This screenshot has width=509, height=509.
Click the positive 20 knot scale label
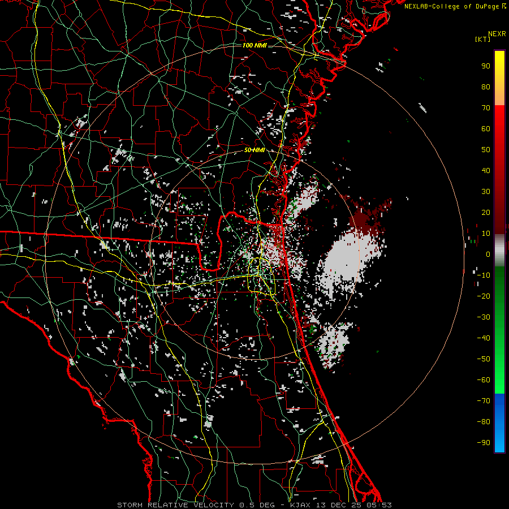486,213
